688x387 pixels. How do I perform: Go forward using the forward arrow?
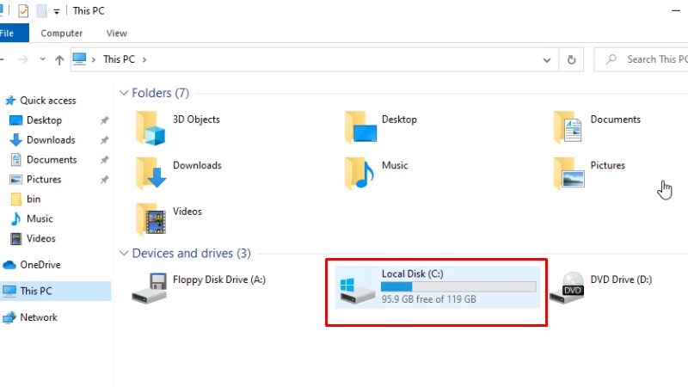tap(23, 59)
